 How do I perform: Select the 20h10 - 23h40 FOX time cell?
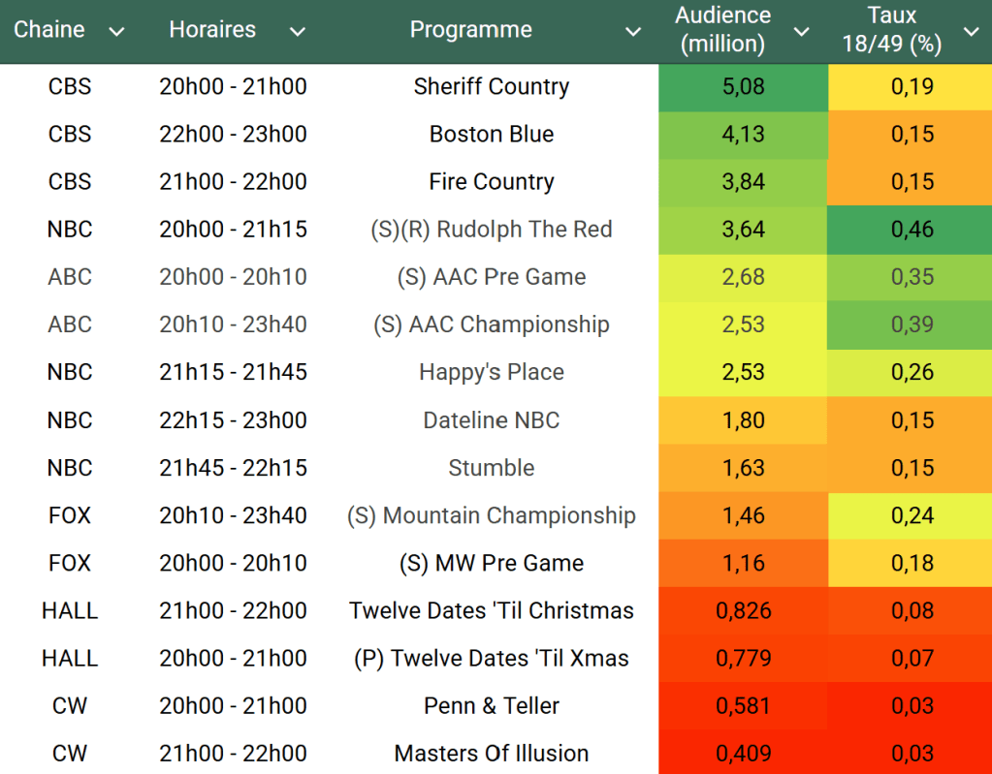click(x=233, y=515)
